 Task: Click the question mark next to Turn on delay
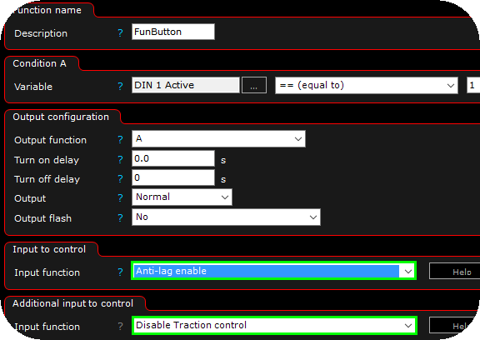click(120, 159)
